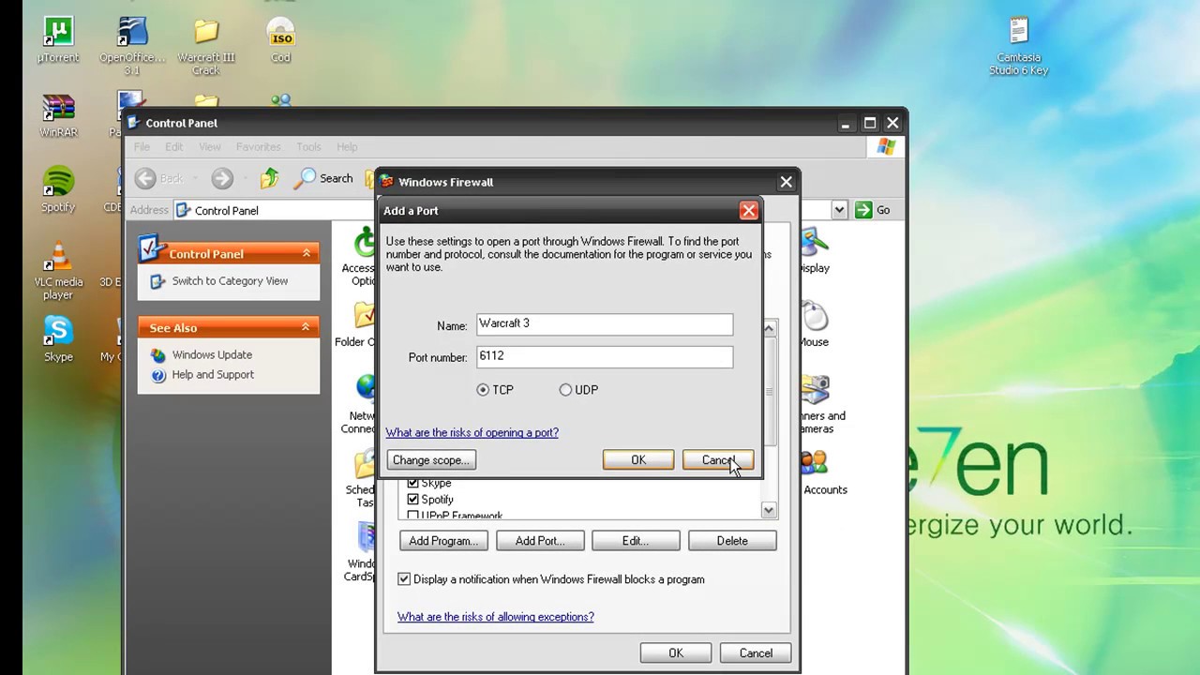Click the Edit button in Windows Firewall

[636, 541]
